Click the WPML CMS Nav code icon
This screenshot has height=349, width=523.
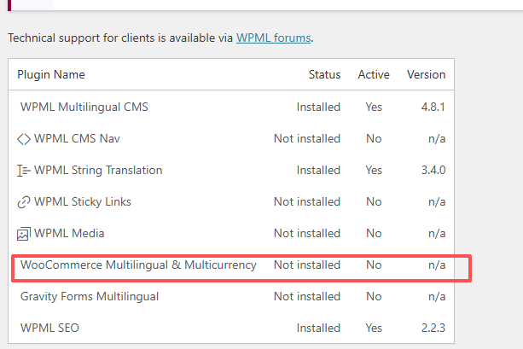click(24, 139)
